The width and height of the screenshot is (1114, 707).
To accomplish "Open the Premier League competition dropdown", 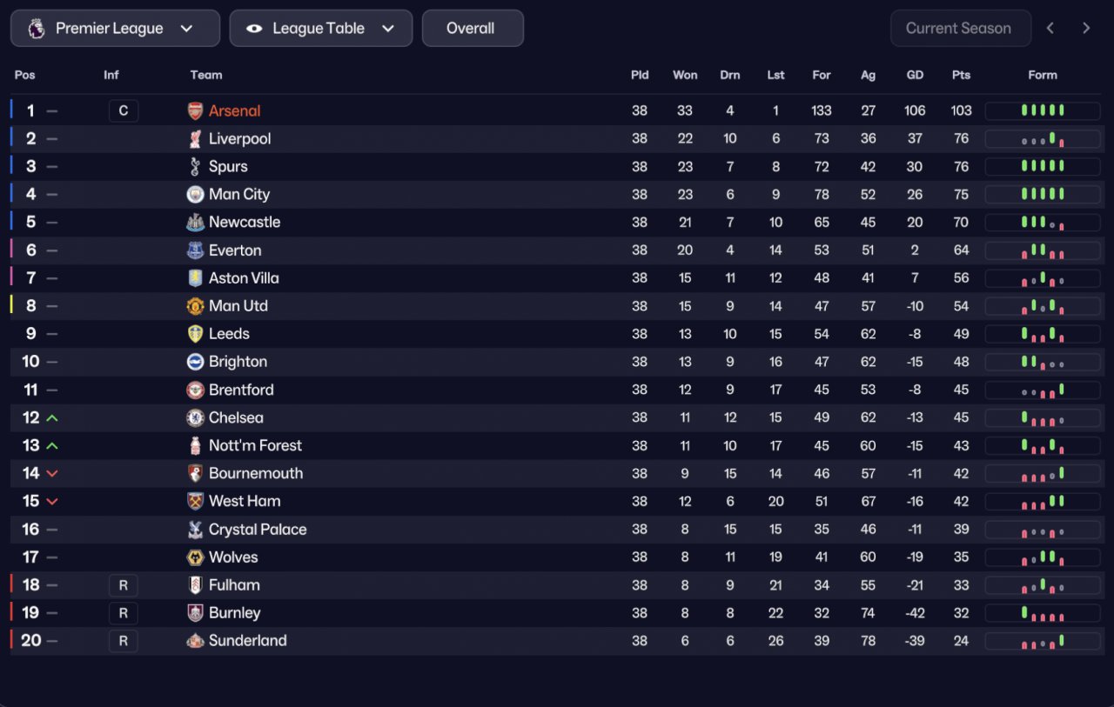I will point(115,29).
